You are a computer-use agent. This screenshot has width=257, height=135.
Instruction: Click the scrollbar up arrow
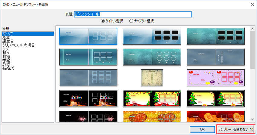point(252,28)
